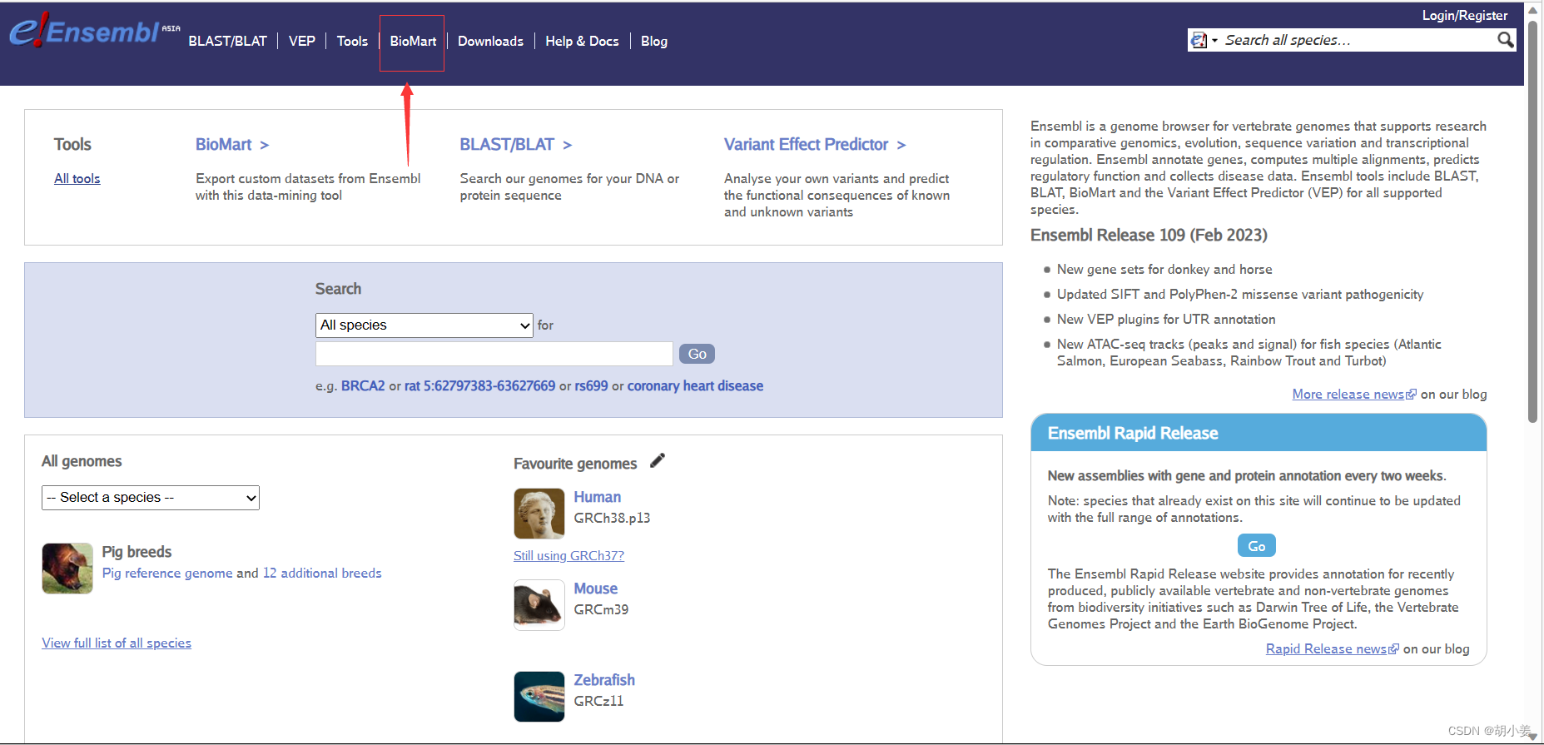Open Blog in top navigation
1544x745 pixels.
[x=654, y=41]
